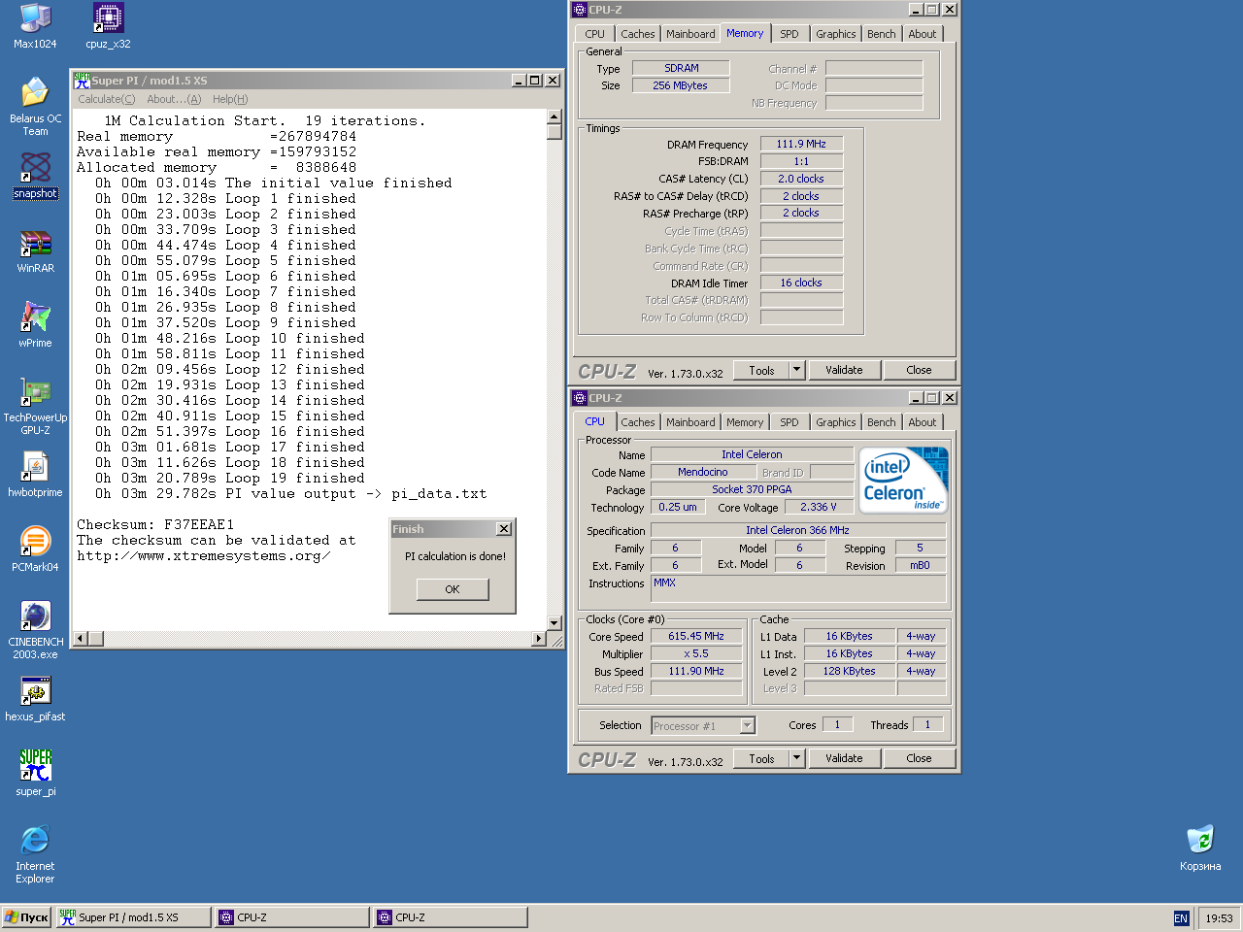The height and width of the screenshot is (932, 1243).
Task: Click the Intel Celeron inside logo
Action: coord(903,481)
